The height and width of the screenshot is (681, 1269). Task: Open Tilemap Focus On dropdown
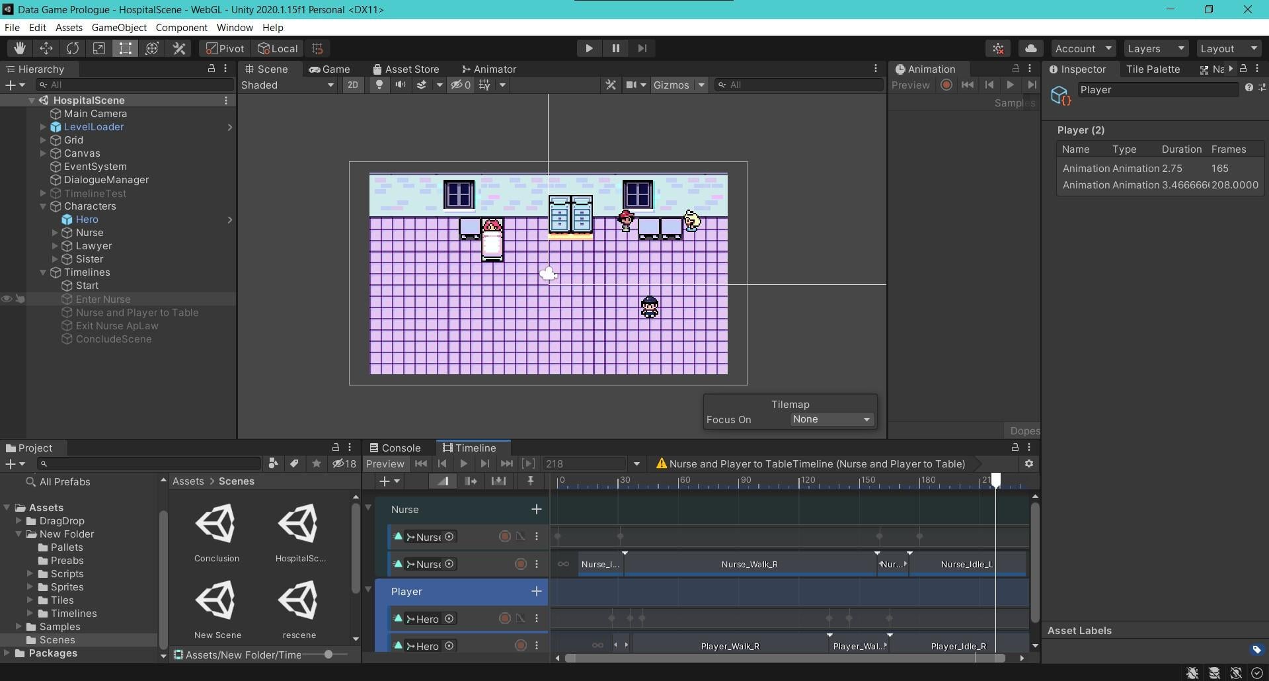(x=831, y=419)
